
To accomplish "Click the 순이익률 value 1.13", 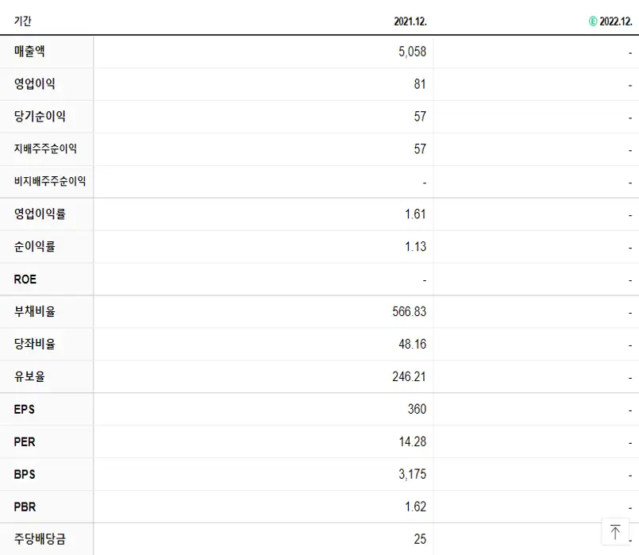I will [x=416, y=246].
